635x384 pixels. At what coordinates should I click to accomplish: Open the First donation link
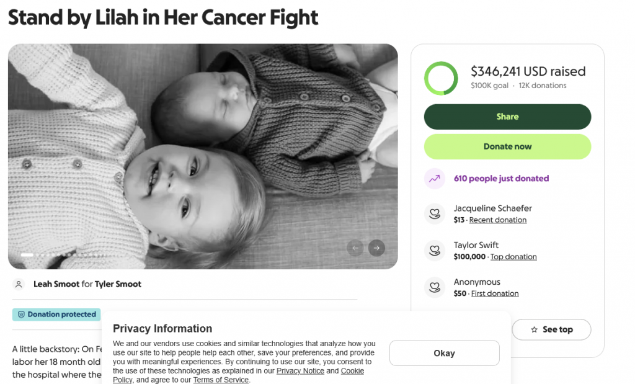(495, 293)
